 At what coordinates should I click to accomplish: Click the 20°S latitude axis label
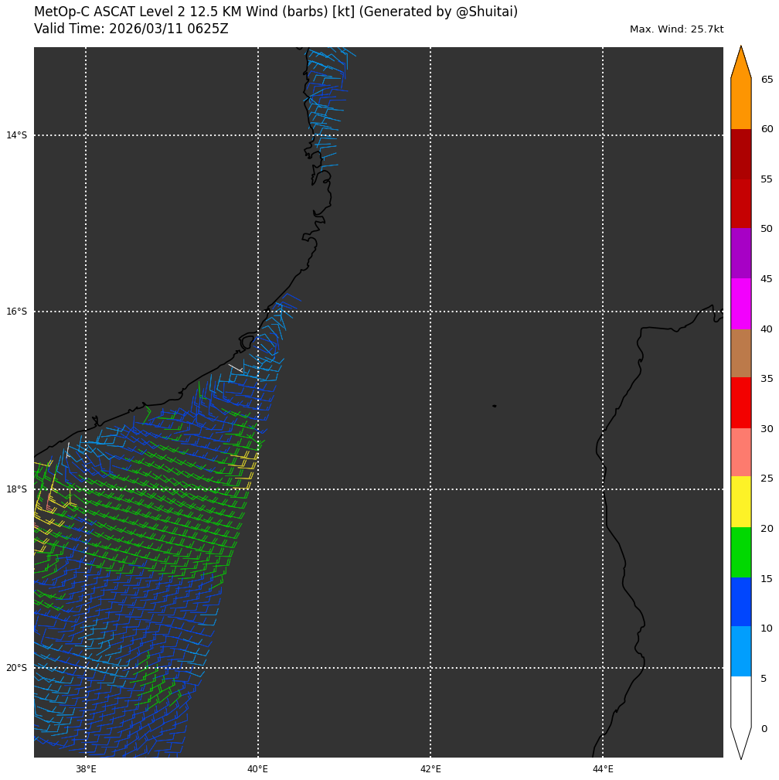click(16, 668)
